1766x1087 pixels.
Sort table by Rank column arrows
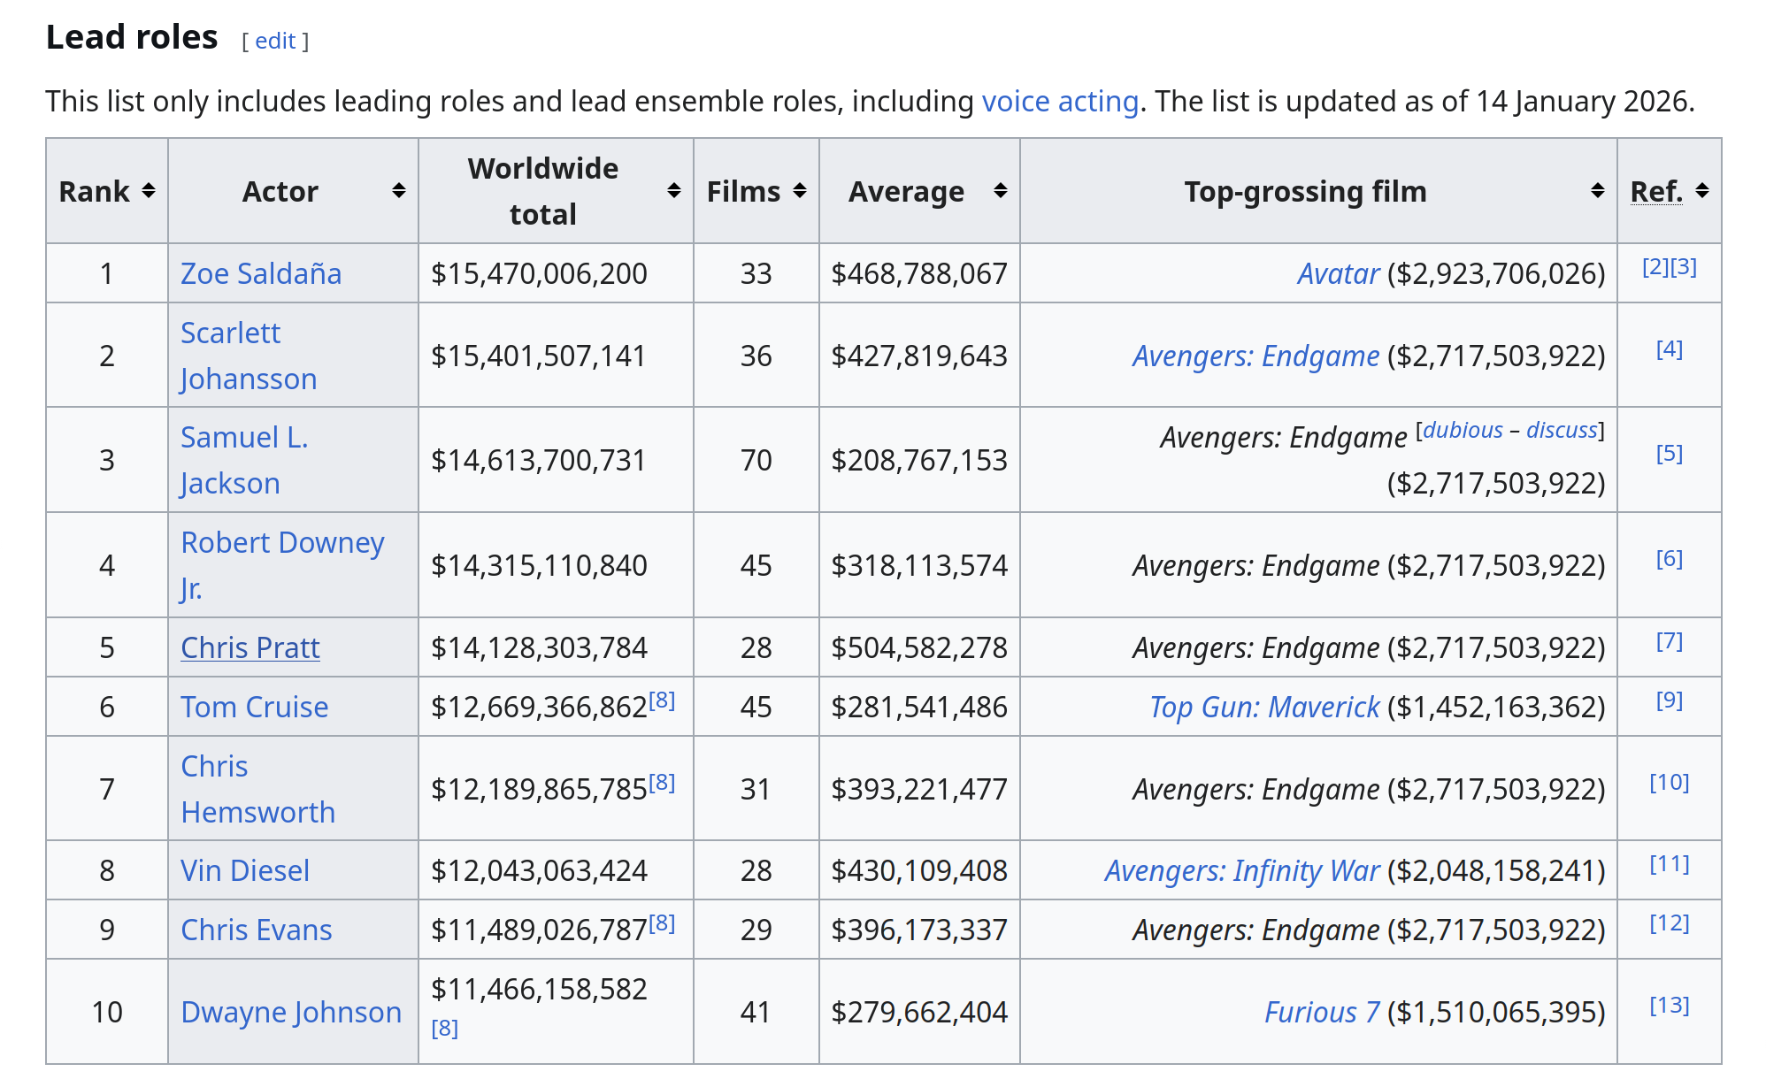click(149, 191)
